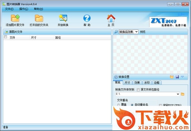Image resolution: width=191 pixels, height=131 pixels.
Task: Open destination folder via 打开目的文件夹 icon
Action: point(39,18)
